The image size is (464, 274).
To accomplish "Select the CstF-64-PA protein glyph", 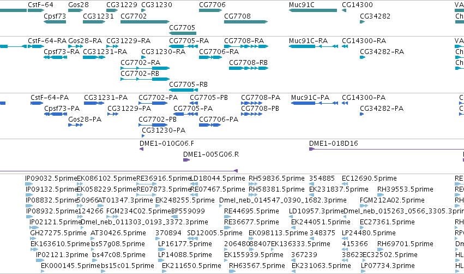I will 37,103.
